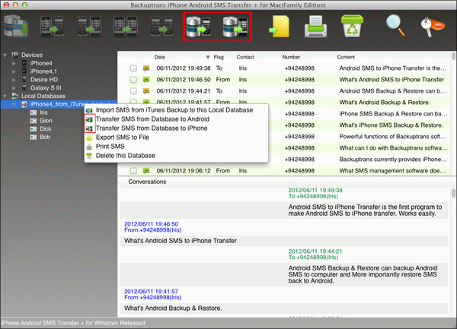The height and width of the screenshot is (329, 457).
Task: Click the message "What's Android Backup & Restore." in conversation
Action: pyautogui.click(x=173, y=308)
